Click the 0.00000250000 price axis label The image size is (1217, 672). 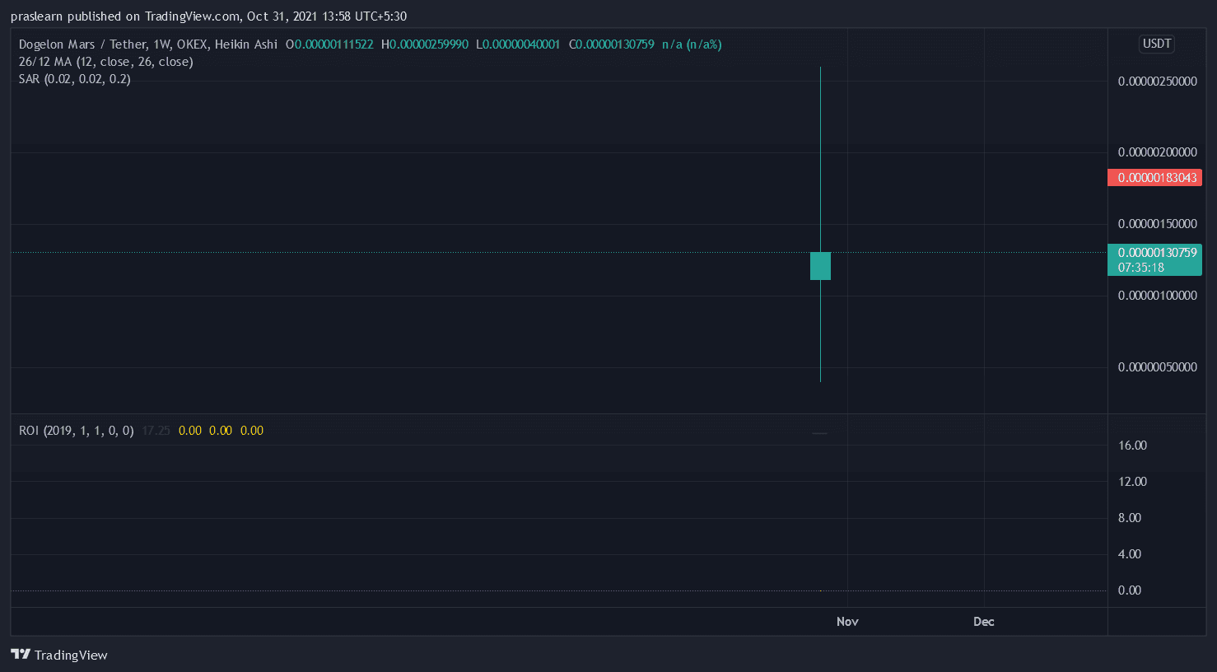(x=1157, y=82)
